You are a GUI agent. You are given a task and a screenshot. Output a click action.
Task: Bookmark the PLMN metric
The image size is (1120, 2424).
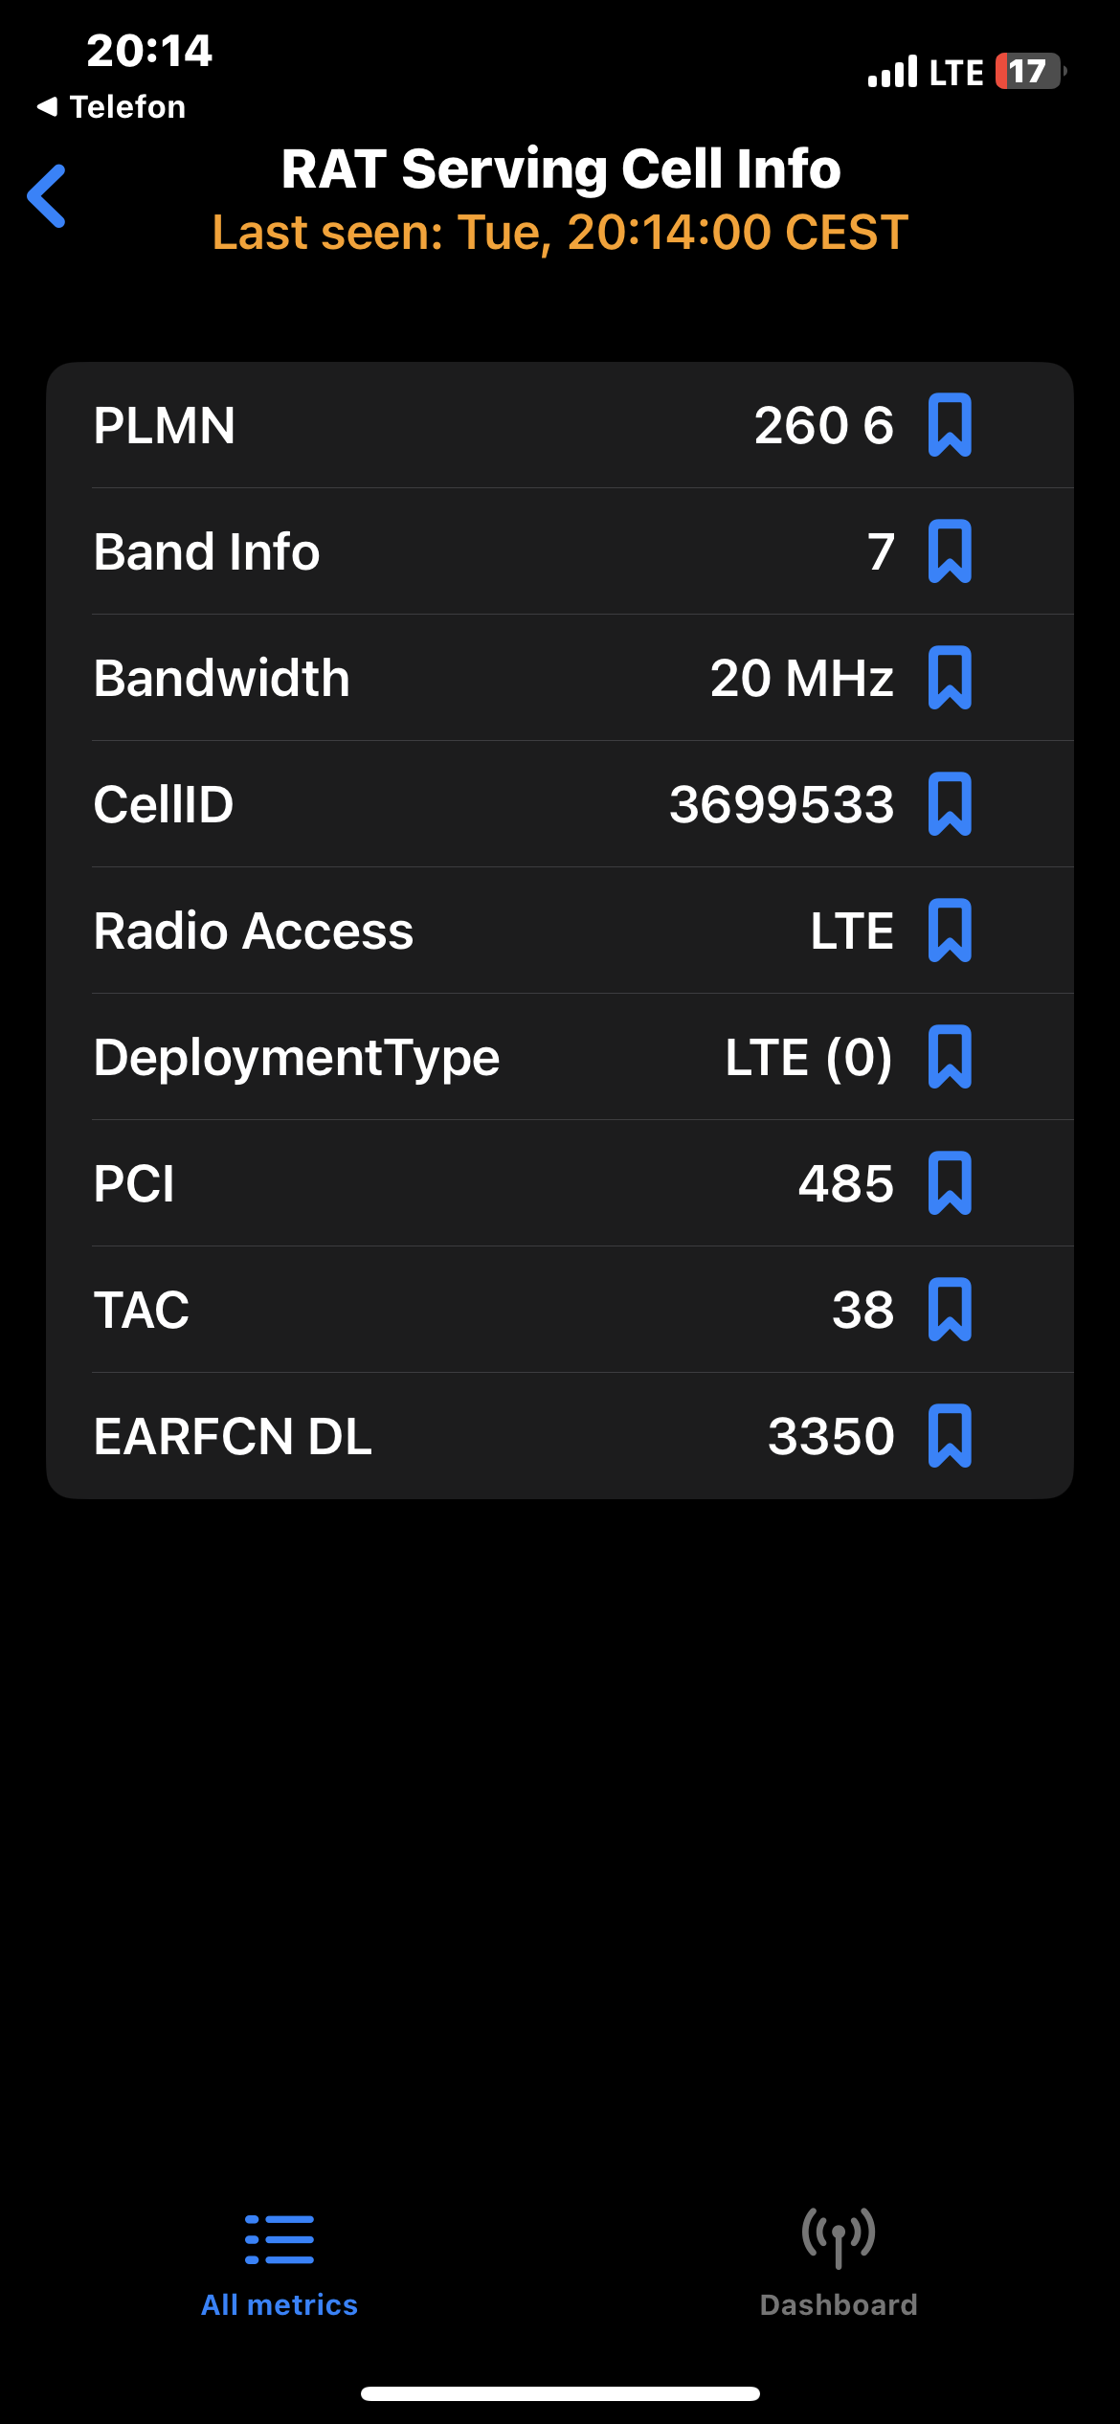tap(950, 425)
